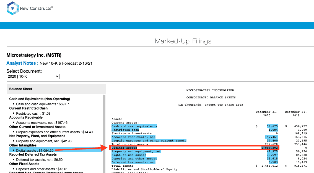This screenshot has height=173, width=314.
Task: Click the highlighted value 197,461
Action: coord(271,137)
